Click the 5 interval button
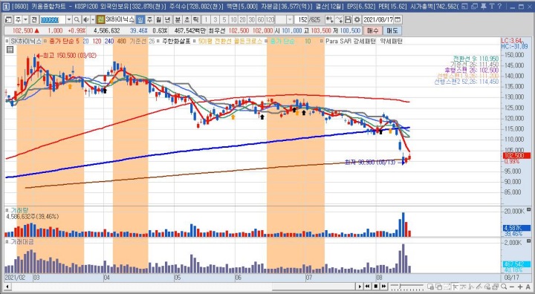 pyautogui.click(x=224, y=20)
